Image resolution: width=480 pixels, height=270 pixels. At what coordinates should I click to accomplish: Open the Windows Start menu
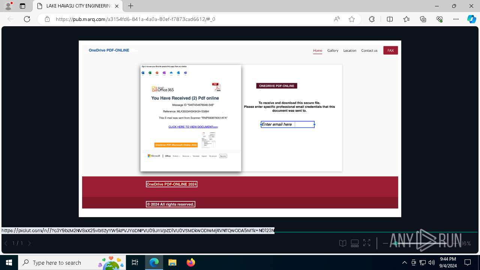pyautogui.click(x=9, y=262)
